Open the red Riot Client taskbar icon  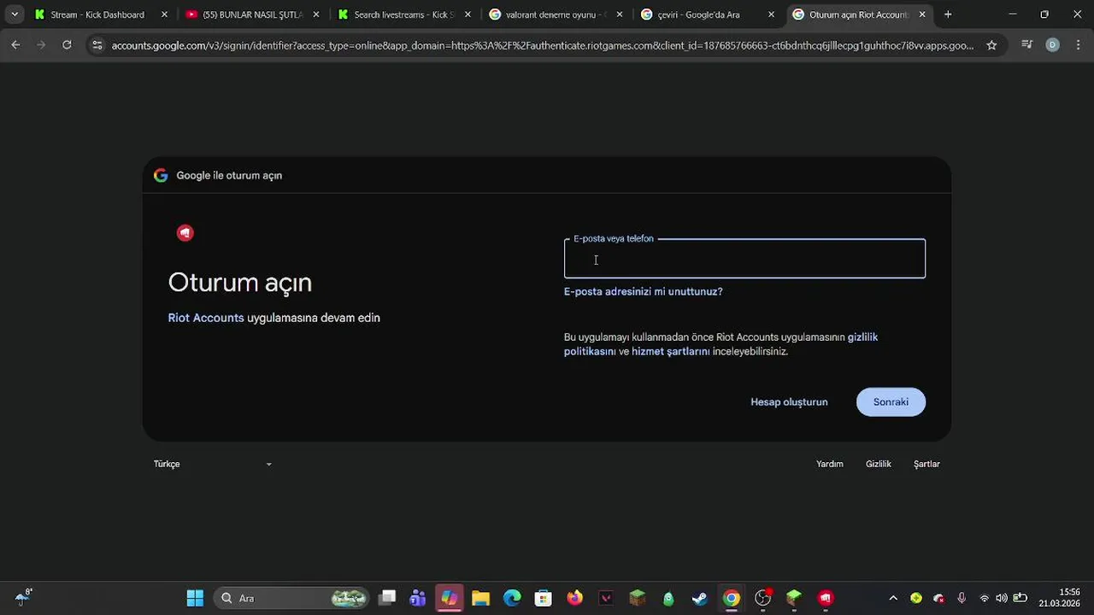[826, 598]
